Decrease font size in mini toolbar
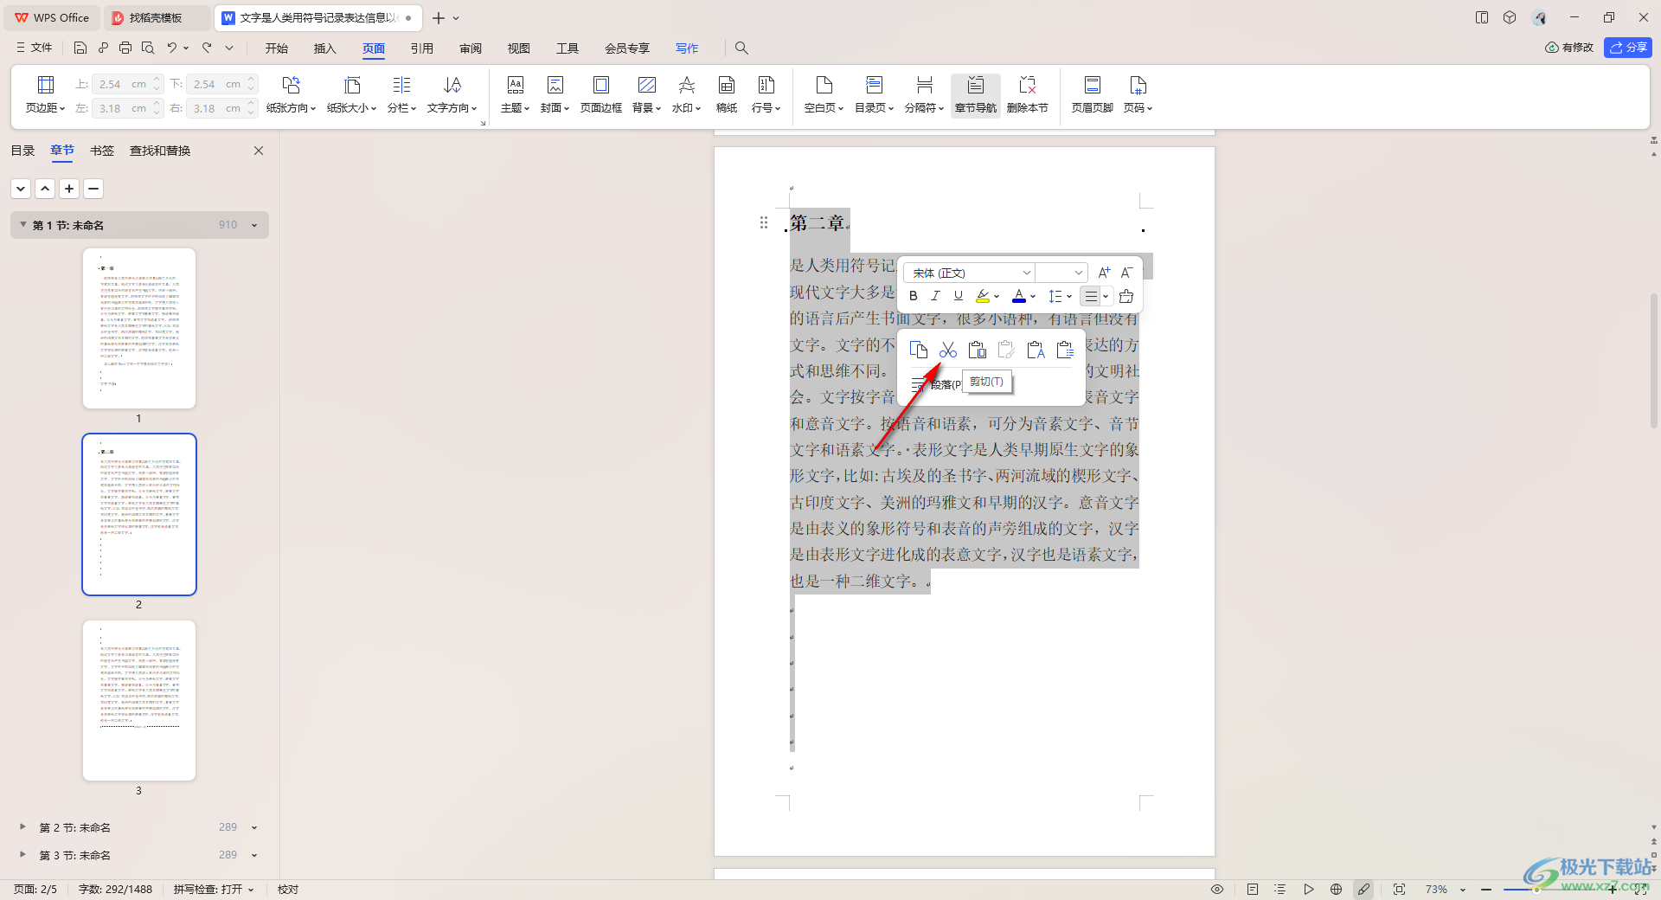This screenshot has height=900, width=1661. coord(1126,273)
